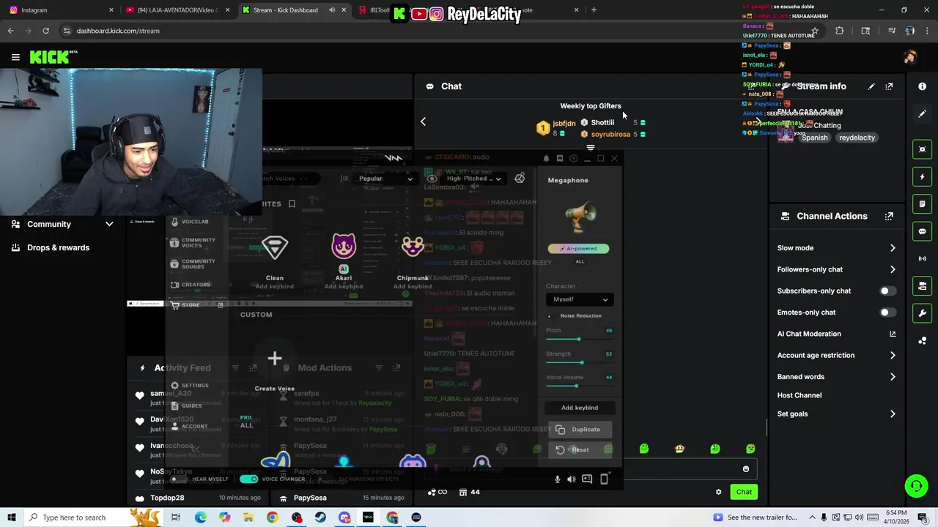Click the wrench icon in right sidebar
This screenshot has height=527, width=938.
tap(922, 313)
